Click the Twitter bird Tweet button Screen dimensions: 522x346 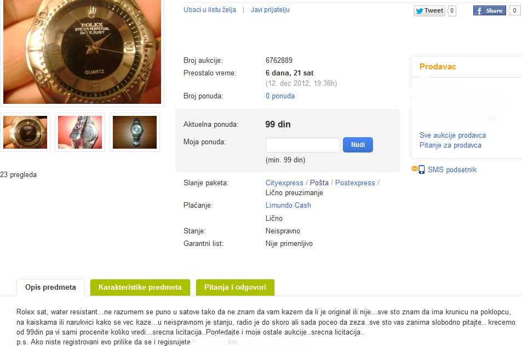point(429,10)
